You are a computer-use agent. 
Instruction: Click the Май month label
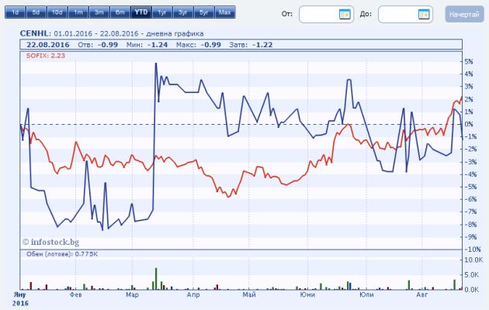click(x=249, y=294)
